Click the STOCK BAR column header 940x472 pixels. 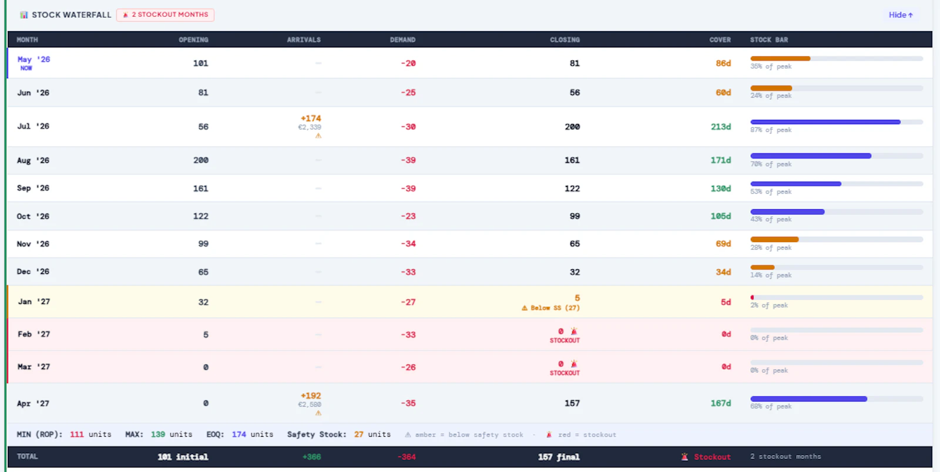769,39
